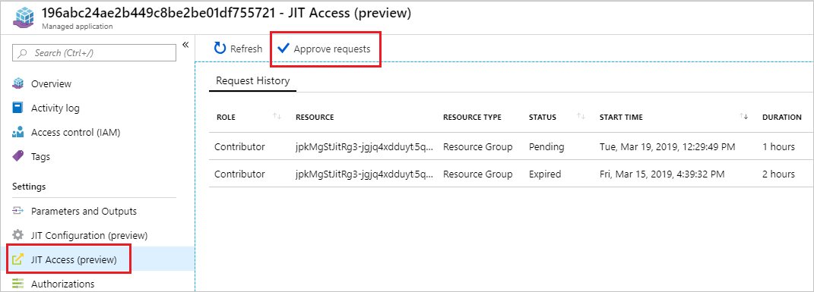The width and height of the screenshot is (814, 292).
Task: Select the Pending Contributor request row
Action: (512, 146)
